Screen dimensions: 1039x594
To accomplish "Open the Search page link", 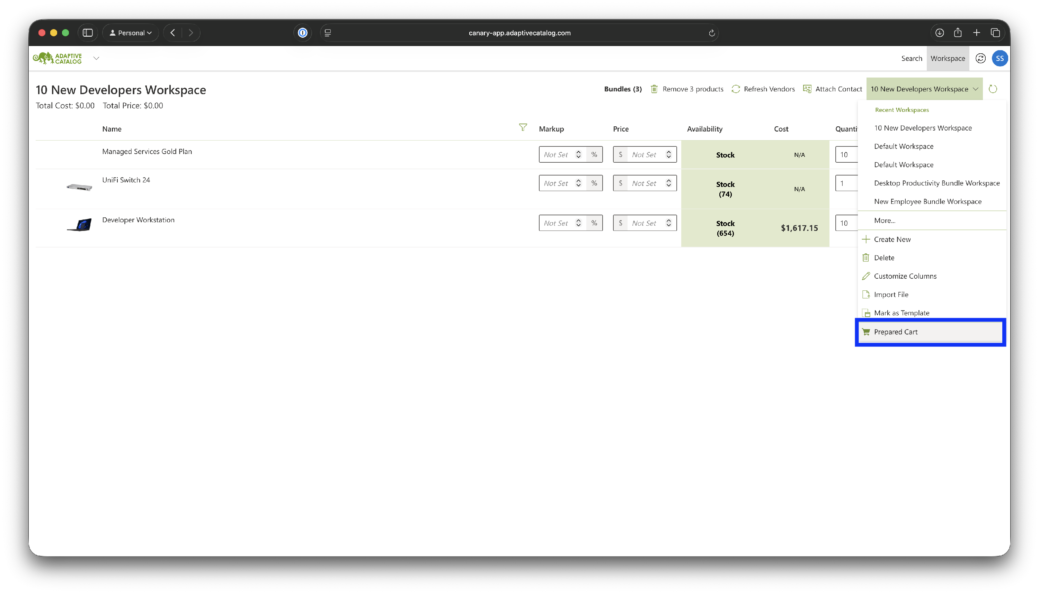I will click(x=911, y=58).
